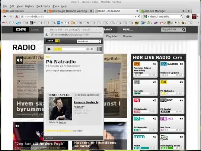Listen to P6 Beat via speaker icon

point(181,100)
